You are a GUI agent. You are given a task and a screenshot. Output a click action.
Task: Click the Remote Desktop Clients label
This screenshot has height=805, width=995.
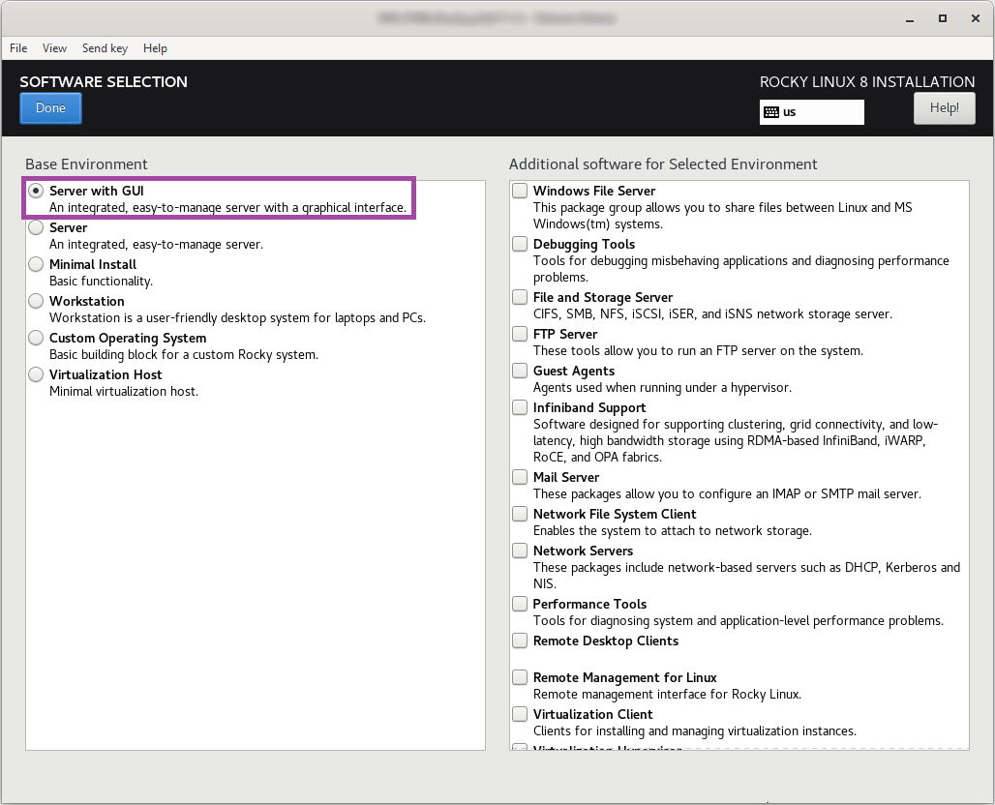tap(605, 641)
